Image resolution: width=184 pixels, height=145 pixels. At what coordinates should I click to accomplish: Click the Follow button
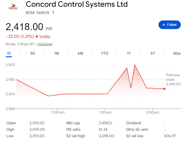pos(169,25)
